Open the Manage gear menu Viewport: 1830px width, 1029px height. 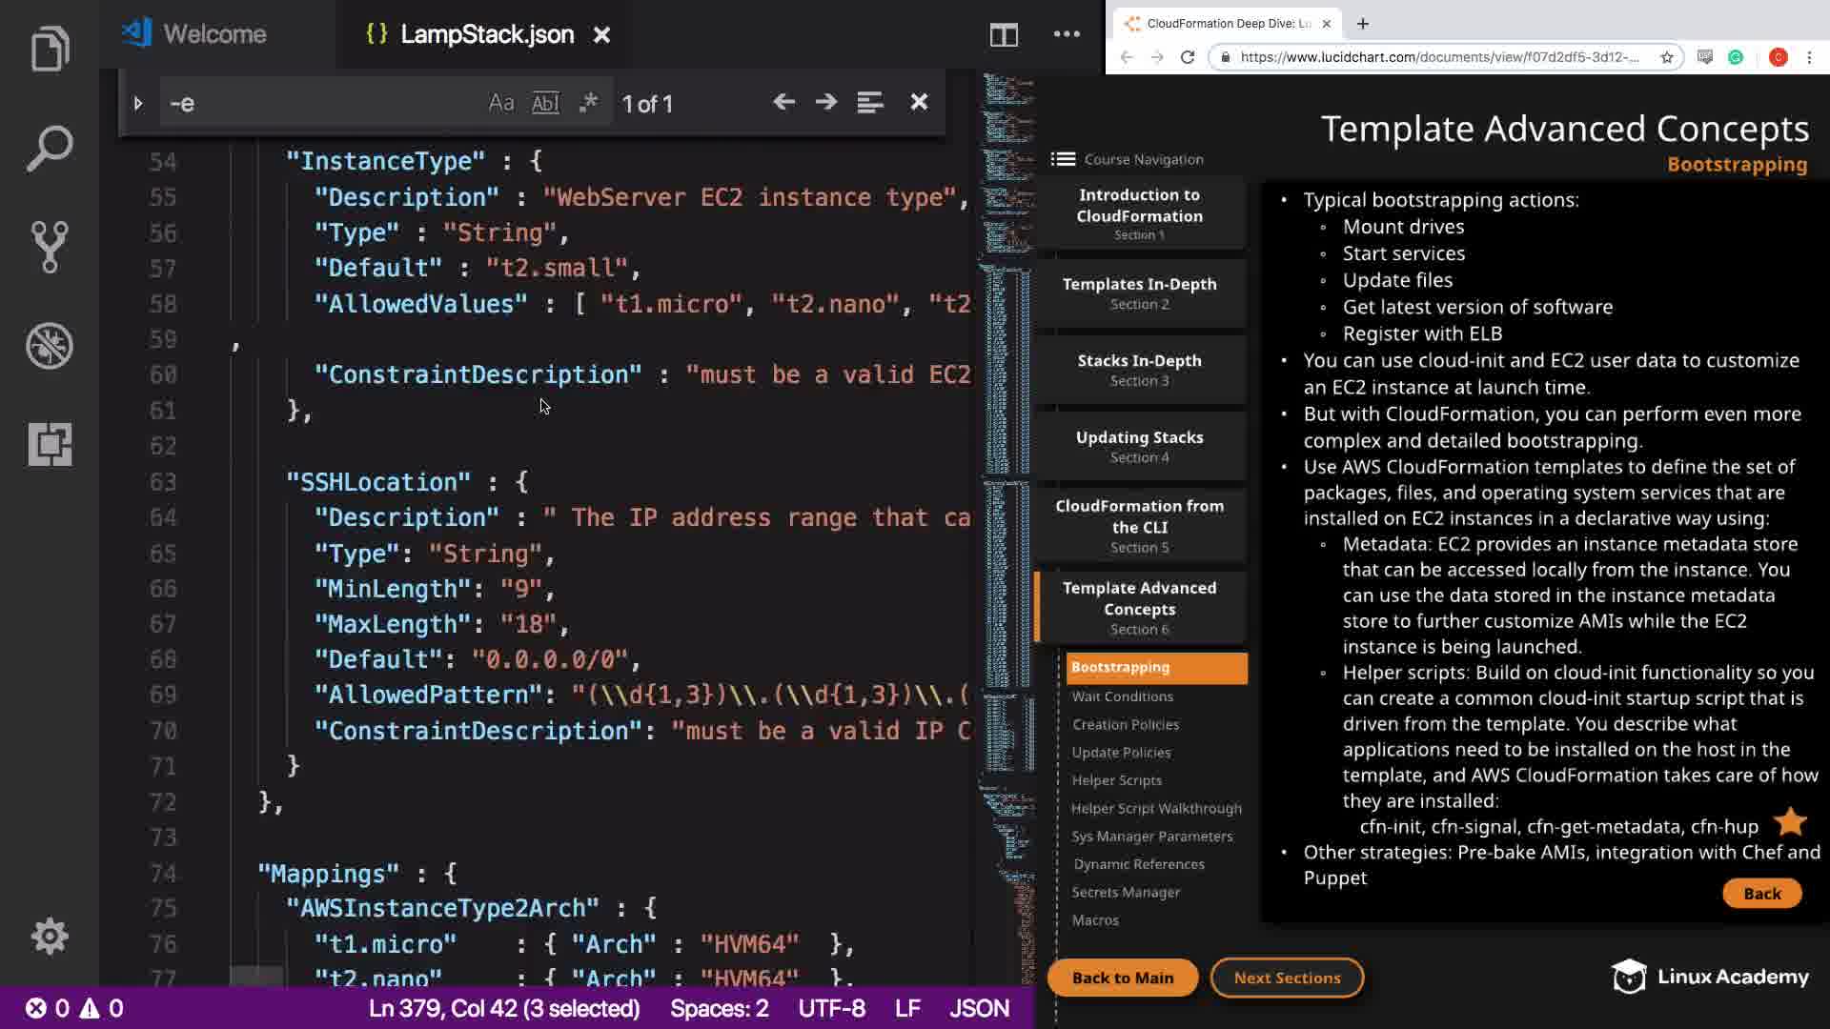click(50, 937)
